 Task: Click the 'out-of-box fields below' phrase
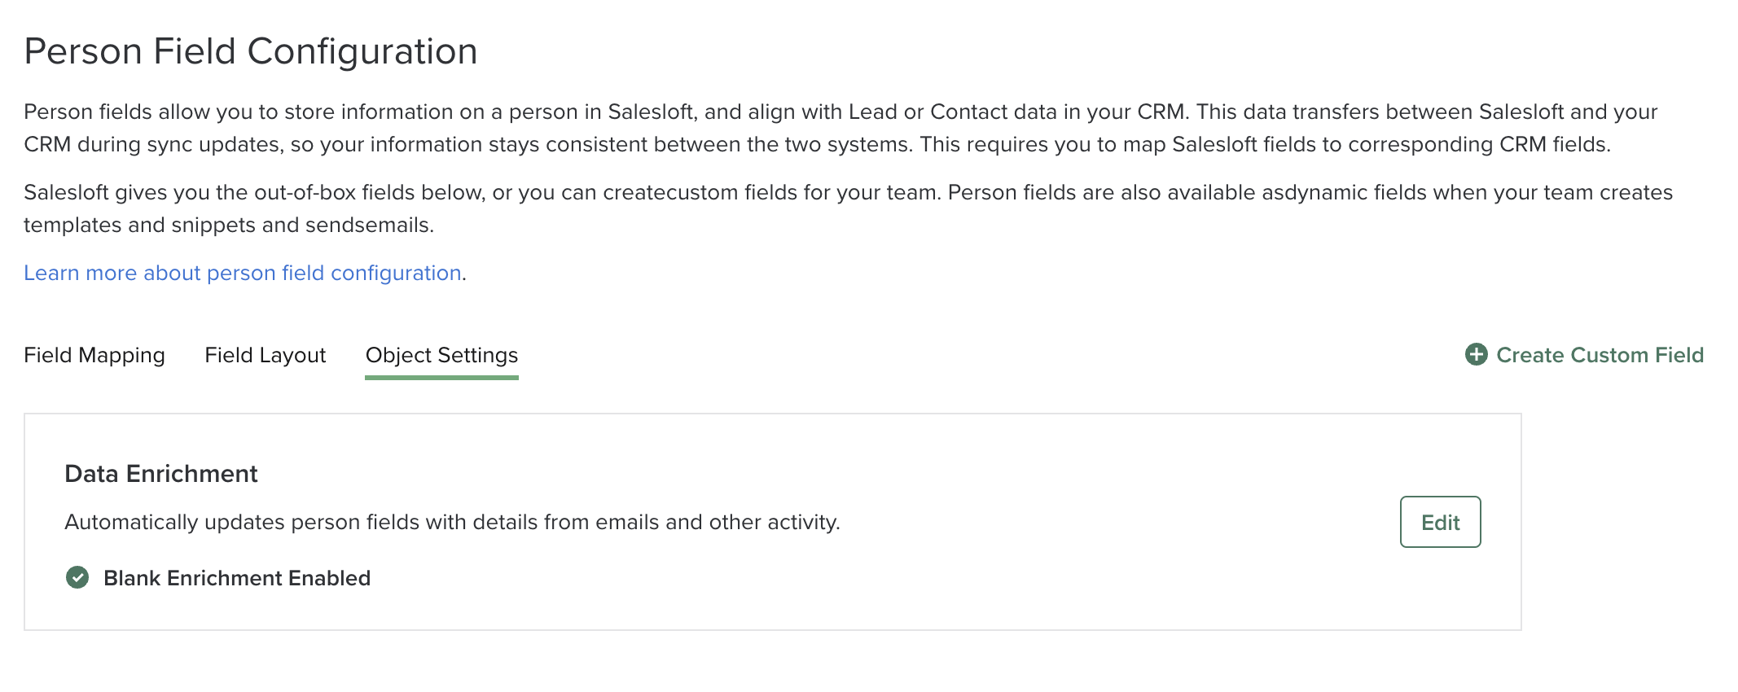pos(371,192)
